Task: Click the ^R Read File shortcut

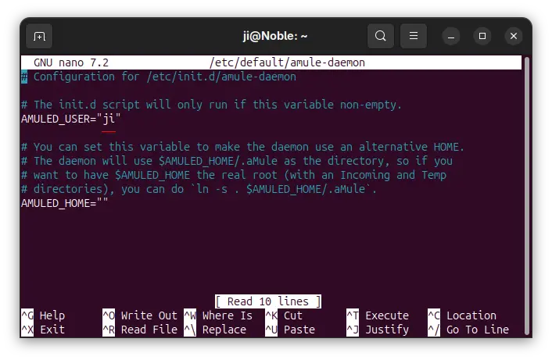Action: pyautogui.click(x=140, y=330)
